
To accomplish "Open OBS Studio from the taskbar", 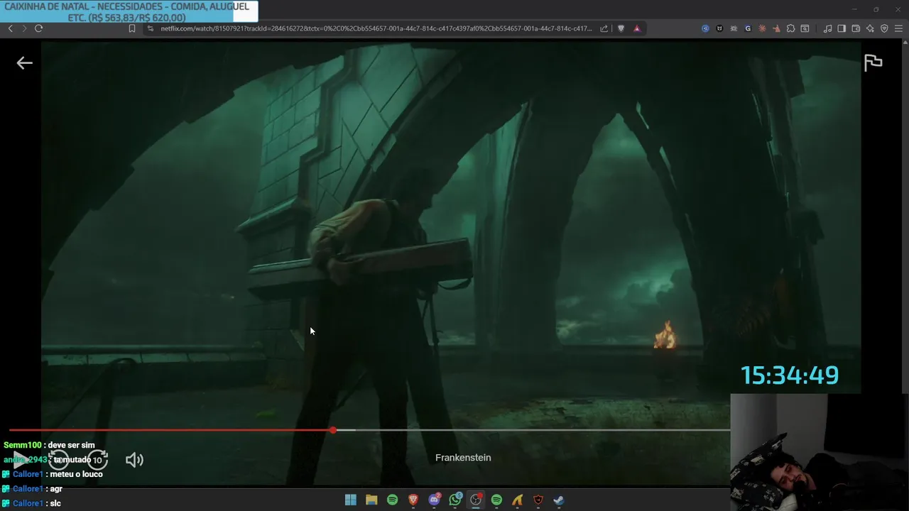I will tap(476, 500).
